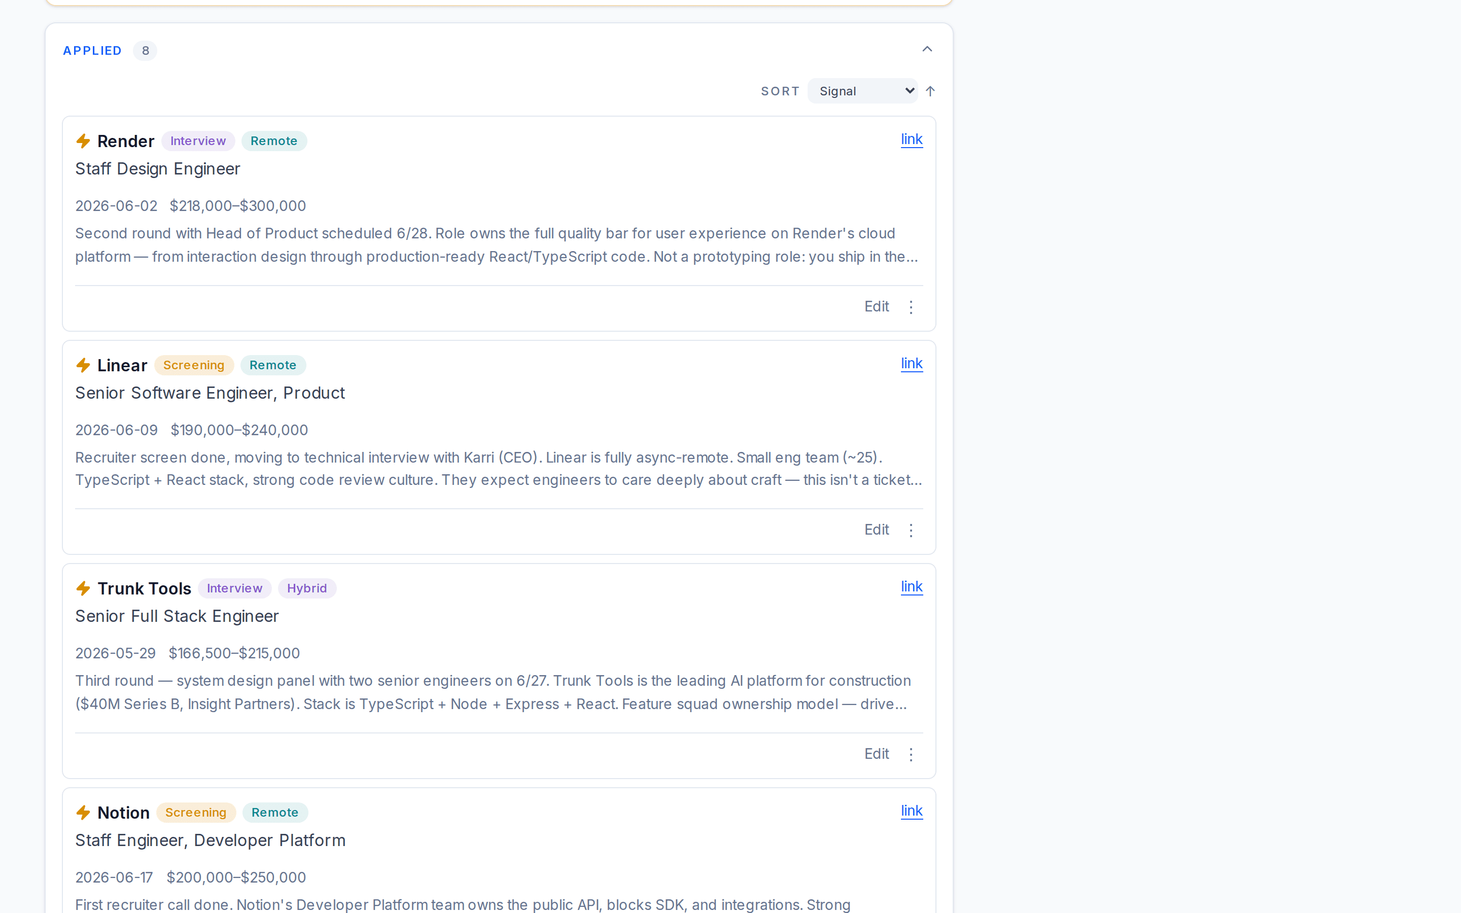The width and height of the screenshot is (1461, 913).
Task: Click the SORT label
Action: point(780,91)
